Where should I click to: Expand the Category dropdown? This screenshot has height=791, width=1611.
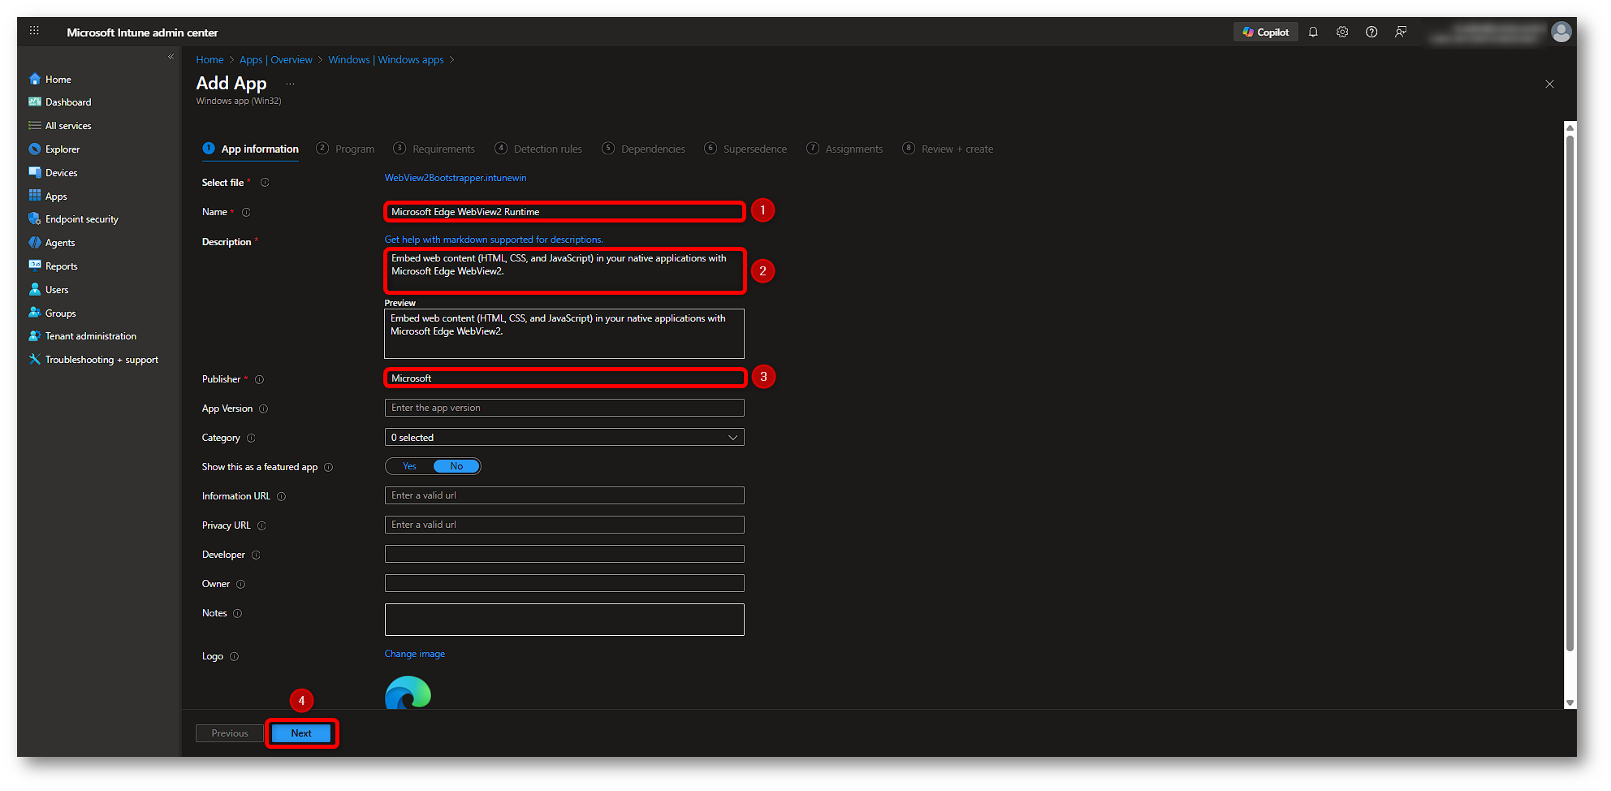coord(564,438)
